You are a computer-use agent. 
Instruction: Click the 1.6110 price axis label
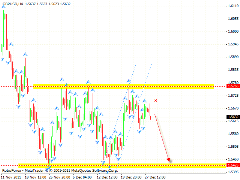pyautogui.click(x=233, y=6)
